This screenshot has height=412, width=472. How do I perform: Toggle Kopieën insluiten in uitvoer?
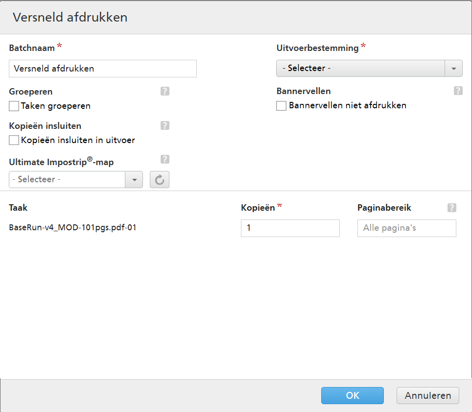[x=14, y=140]
